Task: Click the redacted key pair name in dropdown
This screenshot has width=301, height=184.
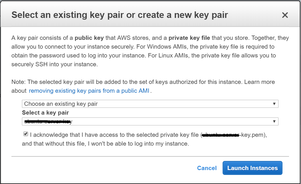Action: click(48, 121)
